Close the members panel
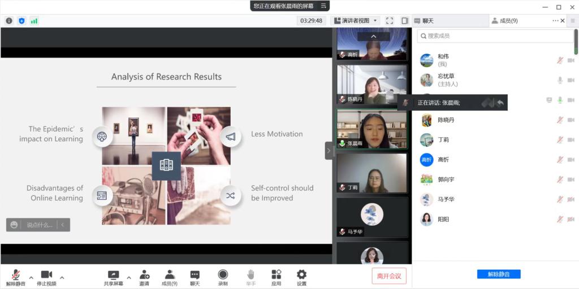 click(x=563, y=21)
